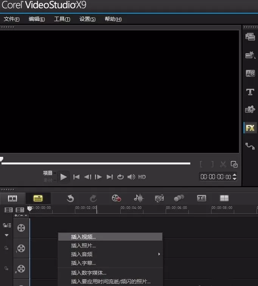The image size is (258, 286).
Task: Open the Instant Project panel icon
Action: 250,55
